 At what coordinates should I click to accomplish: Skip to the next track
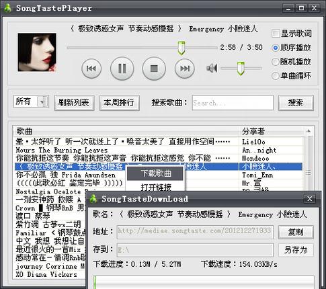click(185, 69)
